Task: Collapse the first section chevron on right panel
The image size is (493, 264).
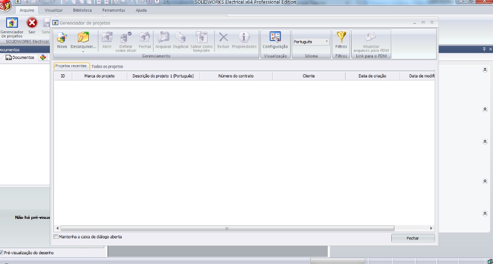Action: (485, 70)
